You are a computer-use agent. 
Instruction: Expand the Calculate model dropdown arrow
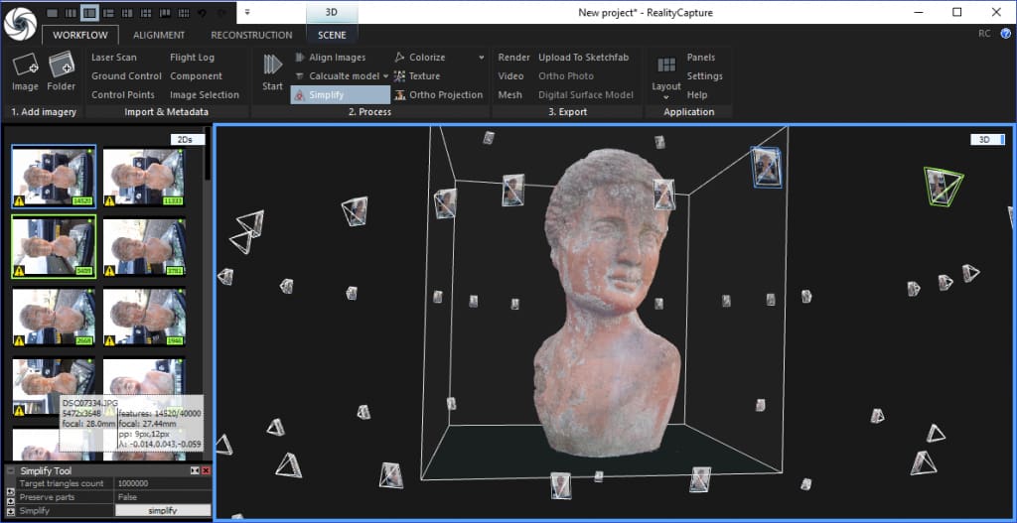pyautogui.click(x=385, y=75)
